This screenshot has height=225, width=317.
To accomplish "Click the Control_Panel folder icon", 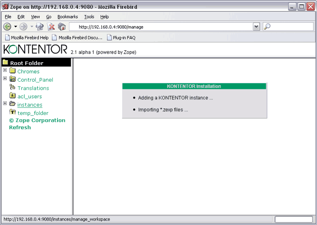I will pyautogui.click(x=12, y=80).
